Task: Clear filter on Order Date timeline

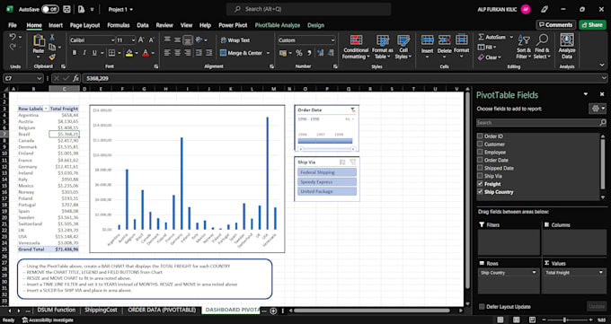Action: [x=353, y=110]
